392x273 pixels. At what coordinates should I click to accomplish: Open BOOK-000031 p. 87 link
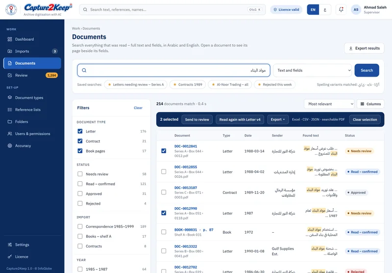(x=194, y=230)
